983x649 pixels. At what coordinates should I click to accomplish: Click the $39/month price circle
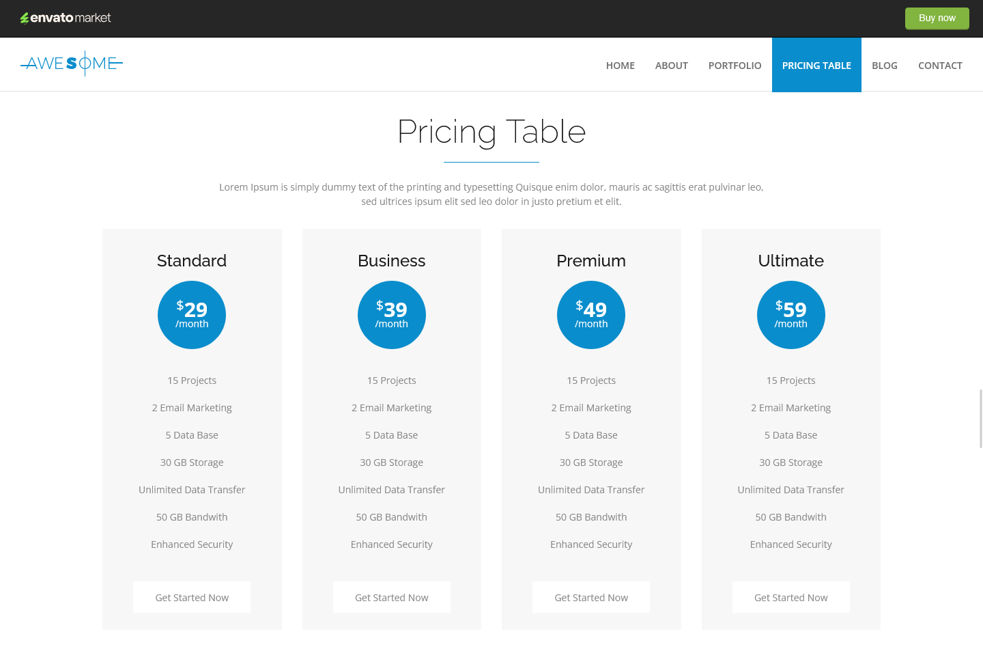click(x=392, y=315)
